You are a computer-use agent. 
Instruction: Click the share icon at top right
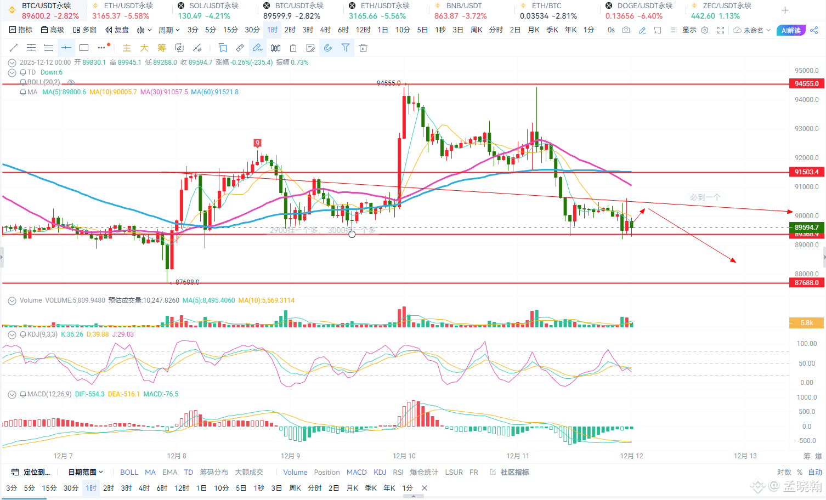[x=814, y=30]
